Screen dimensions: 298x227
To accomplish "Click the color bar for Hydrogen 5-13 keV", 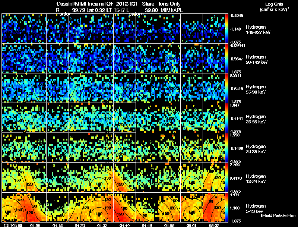I will pyautogui.click(x=226, y=207).
